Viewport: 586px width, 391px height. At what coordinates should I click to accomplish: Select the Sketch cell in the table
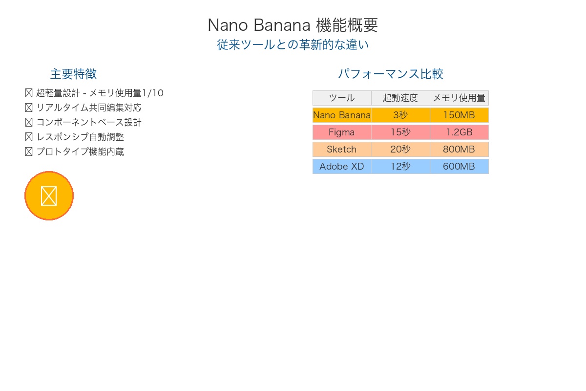pyautogui.click(x=342, y=149)
